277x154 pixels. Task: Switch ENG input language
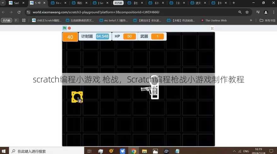coord(246,151)
